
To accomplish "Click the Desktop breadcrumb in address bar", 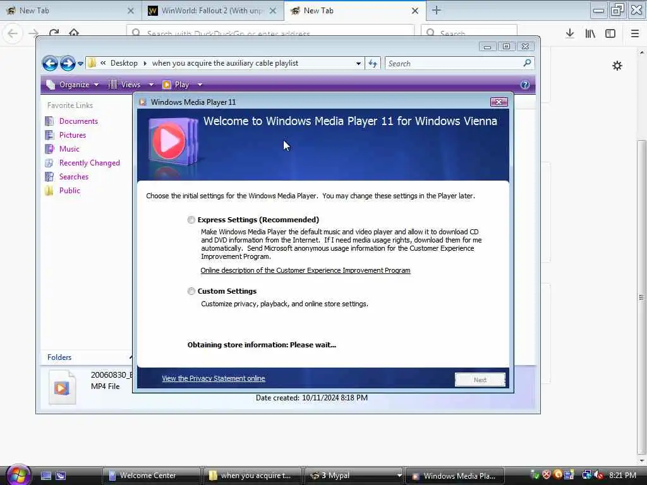I will (x=124, y=63).
